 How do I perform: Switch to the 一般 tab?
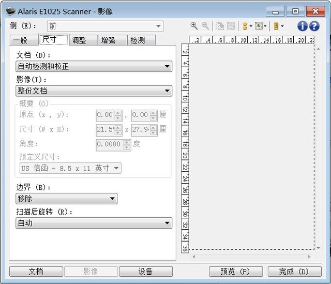(24, 40)
